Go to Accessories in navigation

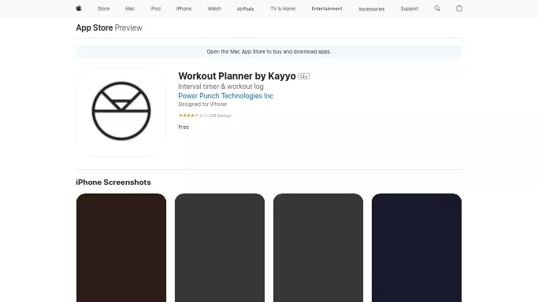(372, 9)
